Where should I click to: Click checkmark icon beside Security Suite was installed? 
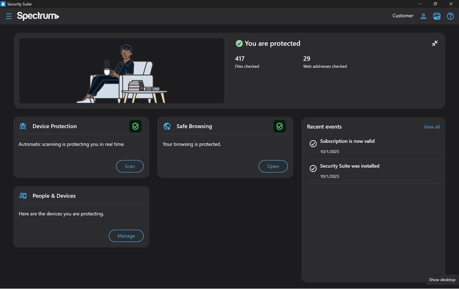click(313, 168)
